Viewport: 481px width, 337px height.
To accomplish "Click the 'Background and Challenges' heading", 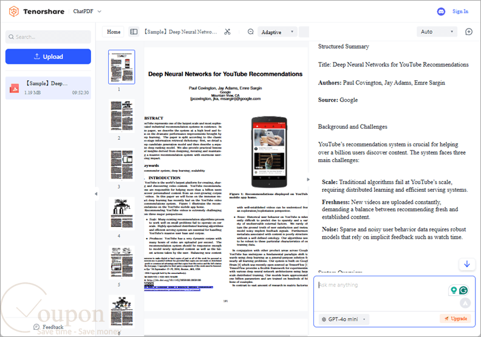I will [x=352, y=127].
